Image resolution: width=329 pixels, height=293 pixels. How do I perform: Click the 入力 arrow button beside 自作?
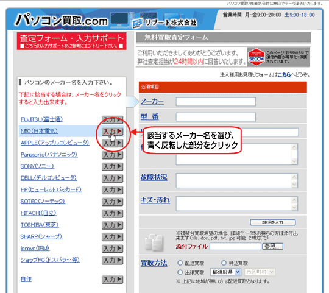112,280
